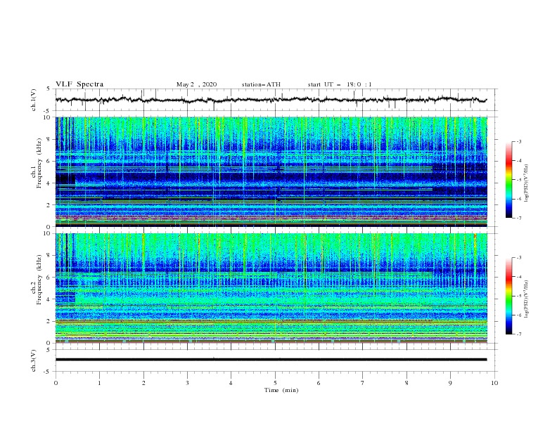Viewport: 557px width, 430px height.
Task: Click inside the ch.1 spectrogram panel
Action: tap(271, 171)
